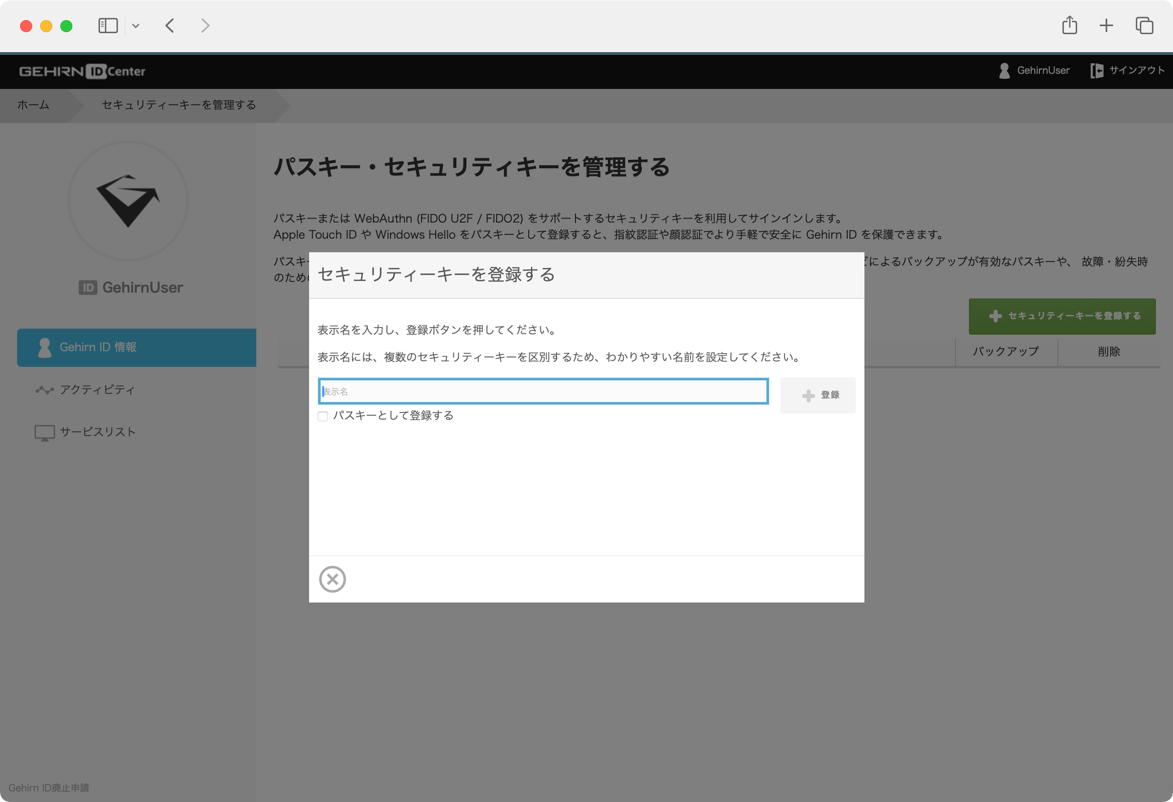Click the サインアウト door icon
Viewport: 1173px width, 802px height.
tap(1098, 70)
